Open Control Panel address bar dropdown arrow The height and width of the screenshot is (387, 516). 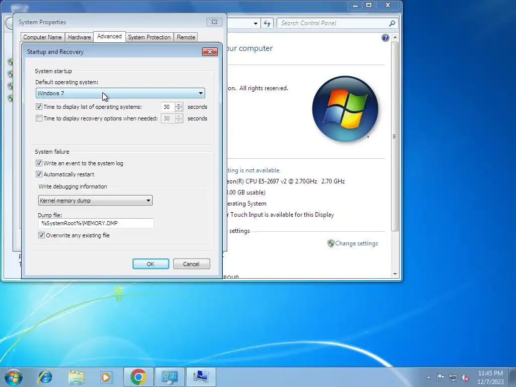coord(255,23)
